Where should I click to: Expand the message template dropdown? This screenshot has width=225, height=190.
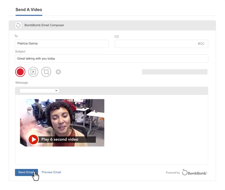point(39,91)
